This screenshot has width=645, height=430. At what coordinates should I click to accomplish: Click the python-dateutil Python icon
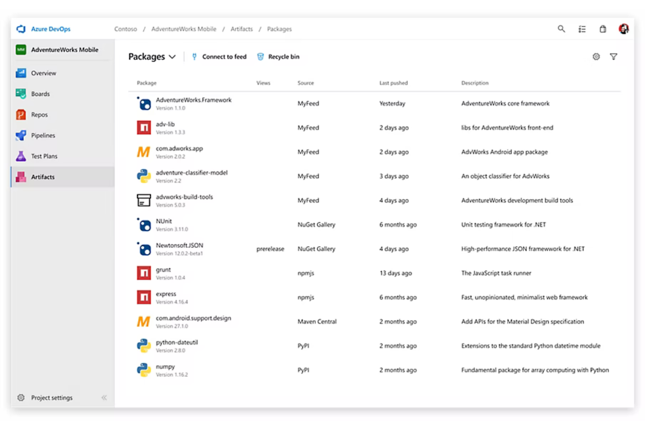tap(144, 346)
